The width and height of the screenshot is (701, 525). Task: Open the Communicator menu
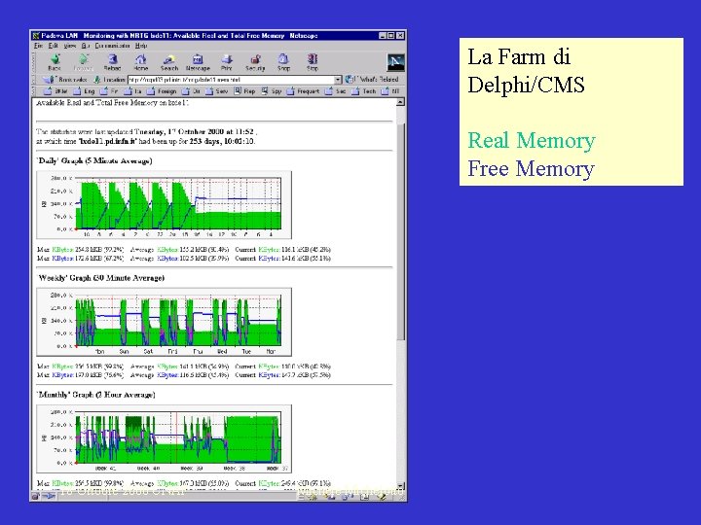point(112,46)
